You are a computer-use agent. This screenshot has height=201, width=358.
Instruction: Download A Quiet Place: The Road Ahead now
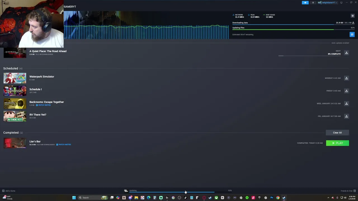click(346, 53)
